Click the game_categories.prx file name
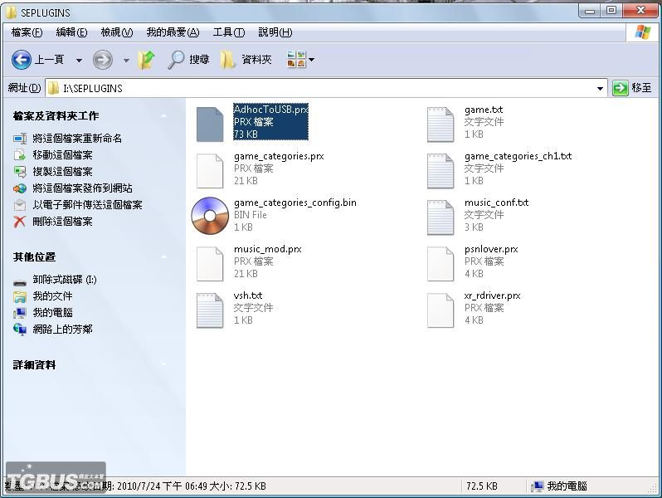This screenshot has height=498, width=662. pos(279,156)
